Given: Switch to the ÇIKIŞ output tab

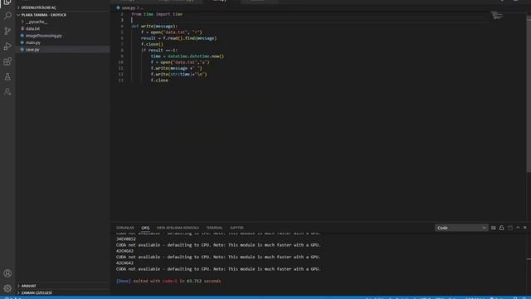Looking at the screenshot, I should click(x=145, y=228).
